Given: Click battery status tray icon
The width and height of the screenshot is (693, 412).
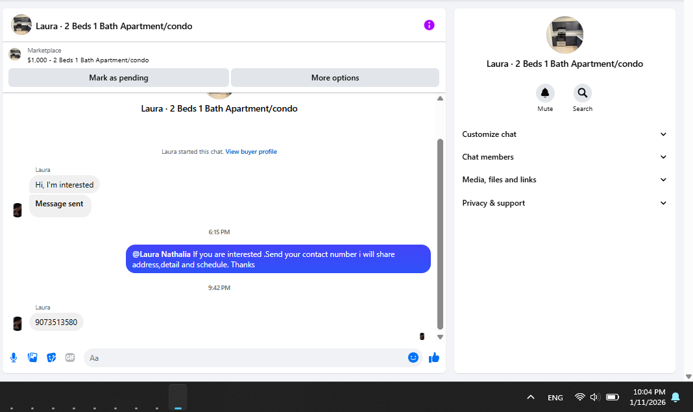Looking at the screenshot, I should 612,397.
